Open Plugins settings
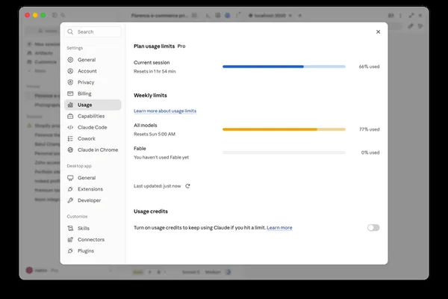448x299 pixels. [x=93, y=251]
